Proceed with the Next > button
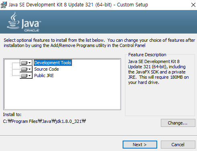The width and height of the screenshot is (197, 151). [140, 145]
